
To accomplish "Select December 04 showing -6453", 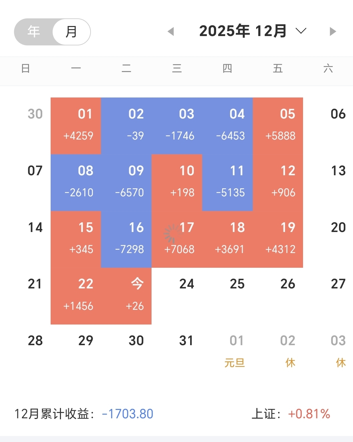I will click(x=227, y=126).
